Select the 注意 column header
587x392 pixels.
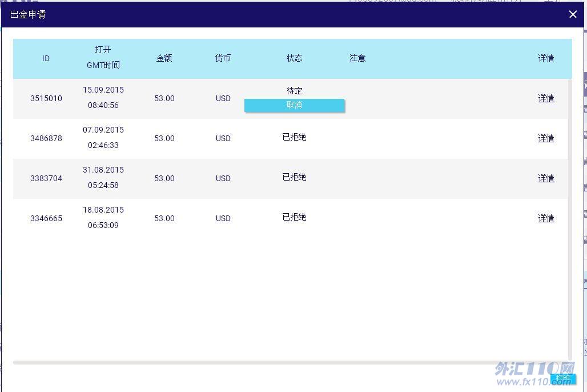click(357, 58)
